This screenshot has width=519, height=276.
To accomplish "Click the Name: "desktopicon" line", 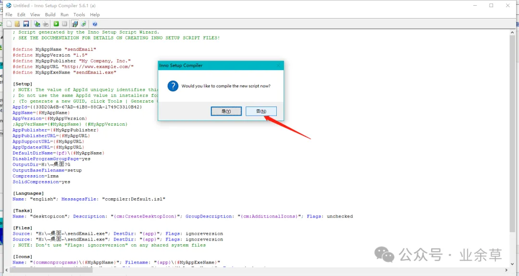I will [x=183, y=216].
